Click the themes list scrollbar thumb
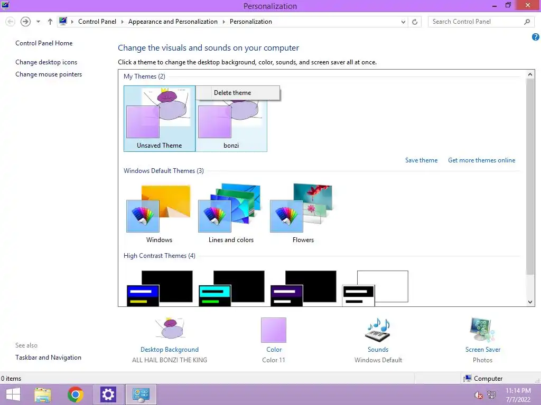The height and width of the screenshot is (405, 541). (x=530, y=176)
